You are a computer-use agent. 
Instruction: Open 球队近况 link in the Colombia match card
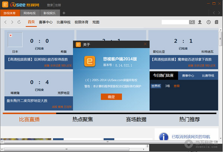210,66
